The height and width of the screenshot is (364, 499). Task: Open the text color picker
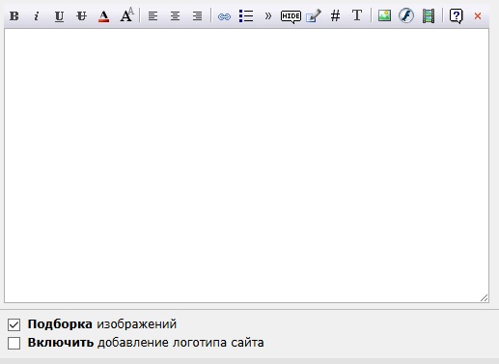point(103,15)
